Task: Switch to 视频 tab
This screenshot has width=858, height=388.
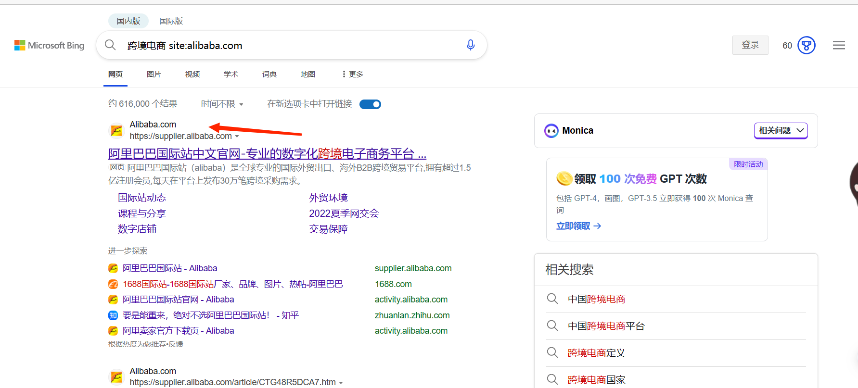Action: [192, 74]
